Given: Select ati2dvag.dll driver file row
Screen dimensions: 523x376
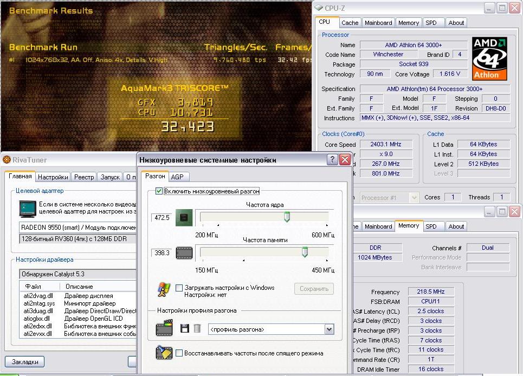Looking at the screenshot, I should [x=78, y=296].
